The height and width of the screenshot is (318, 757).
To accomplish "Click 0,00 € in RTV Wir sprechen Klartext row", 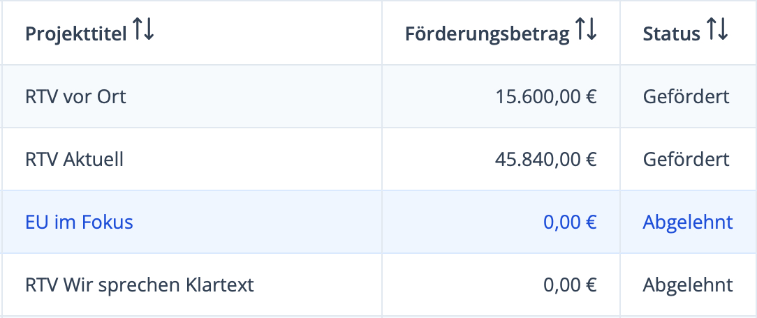I will coord(570,285).
